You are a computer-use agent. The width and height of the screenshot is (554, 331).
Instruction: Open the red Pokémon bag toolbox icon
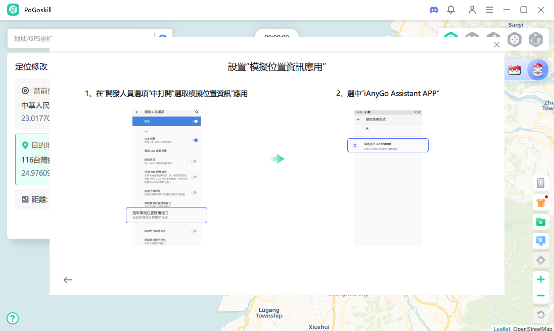click(x=515, y=70)
